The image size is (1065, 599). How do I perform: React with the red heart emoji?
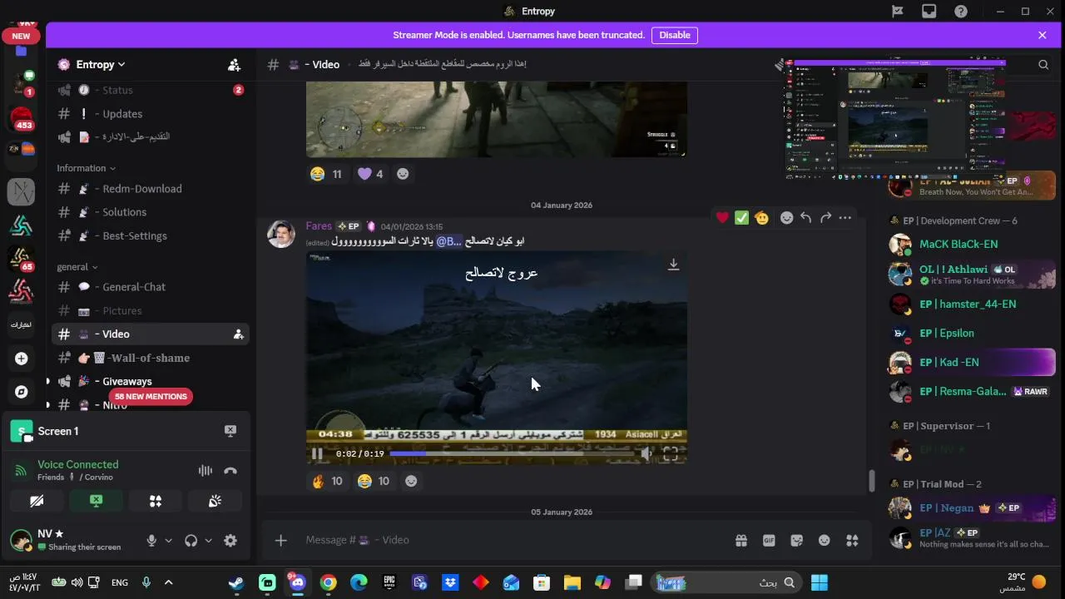(721, 218)
